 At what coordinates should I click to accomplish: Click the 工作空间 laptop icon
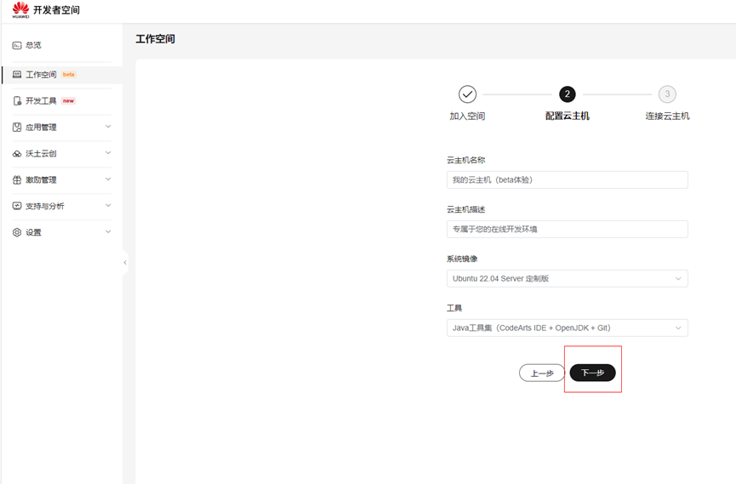17,74
